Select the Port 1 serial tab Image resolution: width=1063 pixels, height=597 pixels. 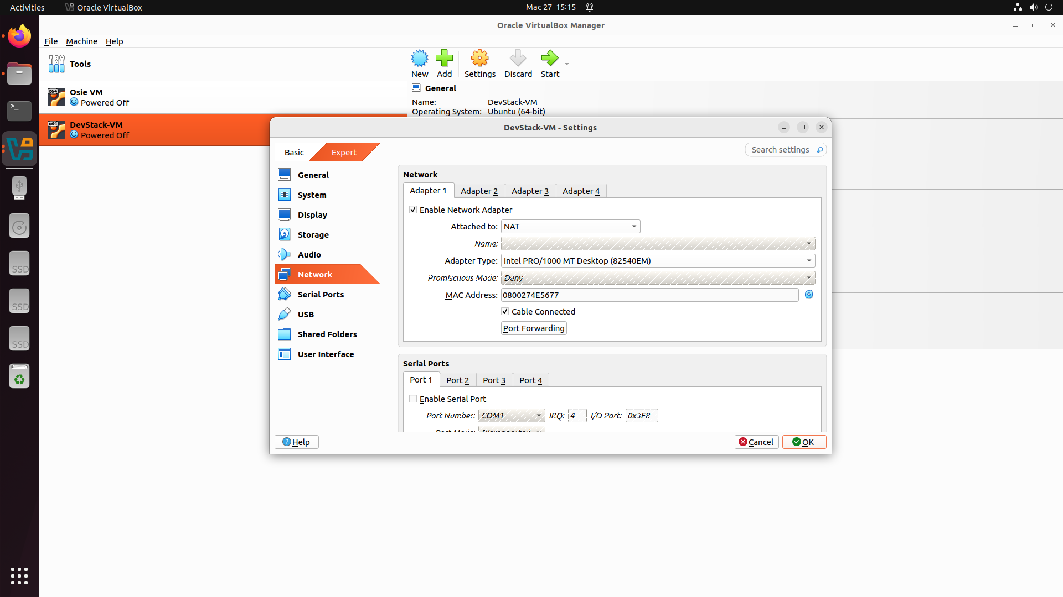tap(421, 380)
